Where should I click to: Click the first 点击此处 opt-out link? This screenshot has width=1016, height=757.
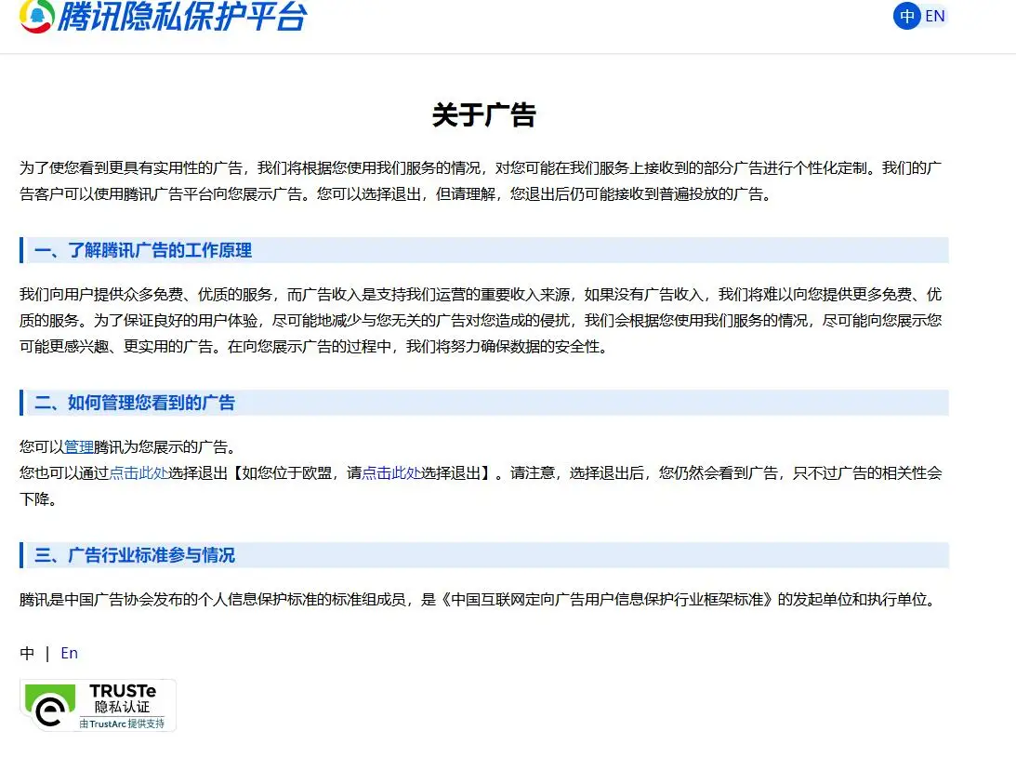point(139,472)
